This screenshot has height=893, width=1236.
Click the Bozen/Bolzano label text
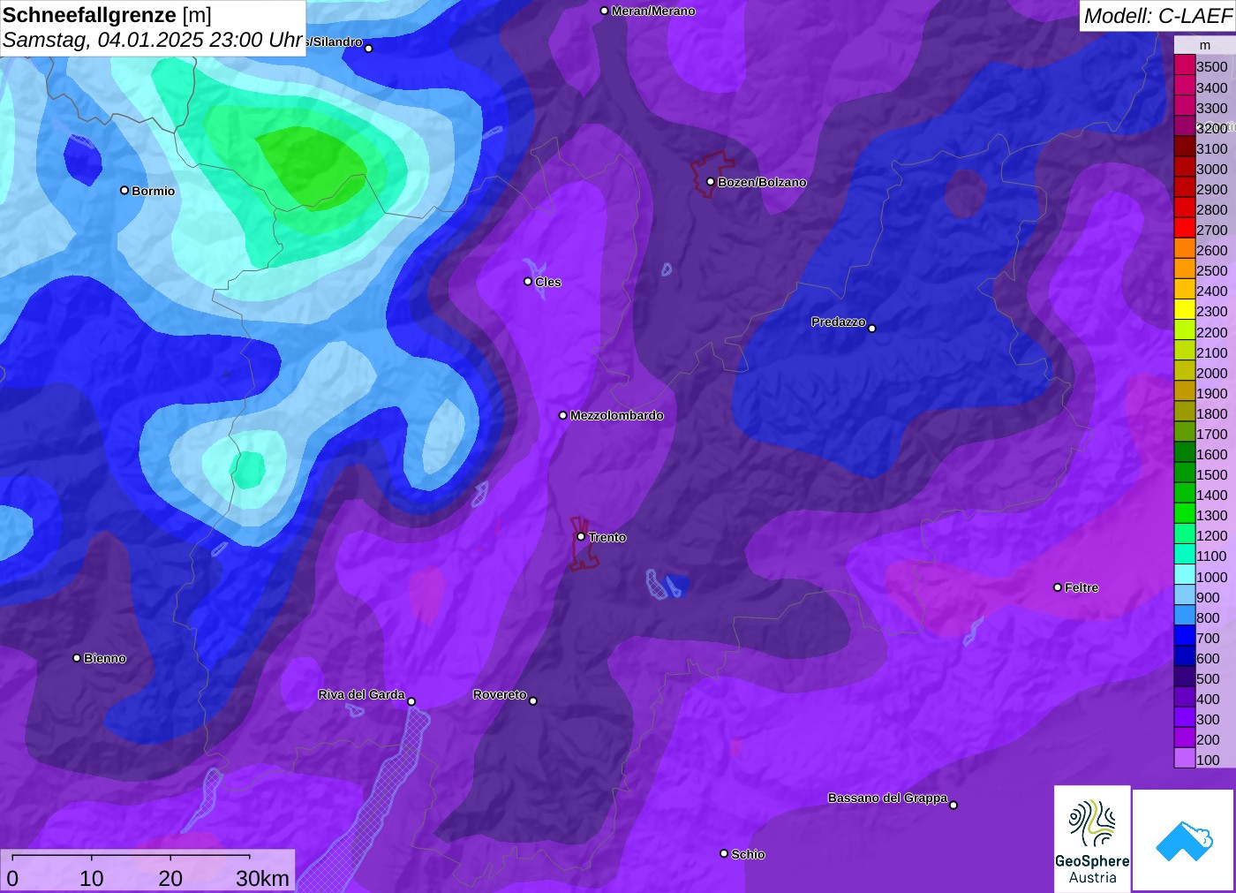pyautogui.click(x=762, y=182)
